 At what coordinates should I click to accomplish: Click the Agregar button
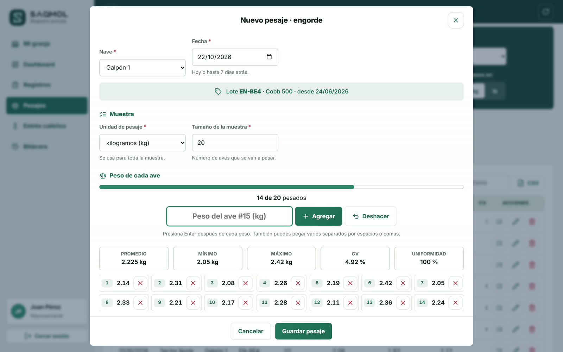pos(318,216)
